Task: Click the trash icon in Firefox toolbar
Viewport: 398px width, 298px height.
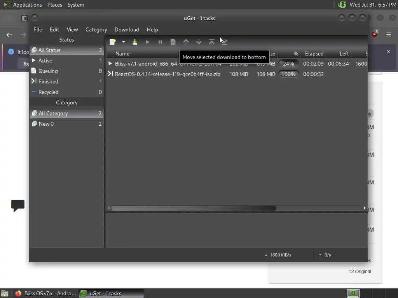Action: pyautogui.click(x=24, y=18)
